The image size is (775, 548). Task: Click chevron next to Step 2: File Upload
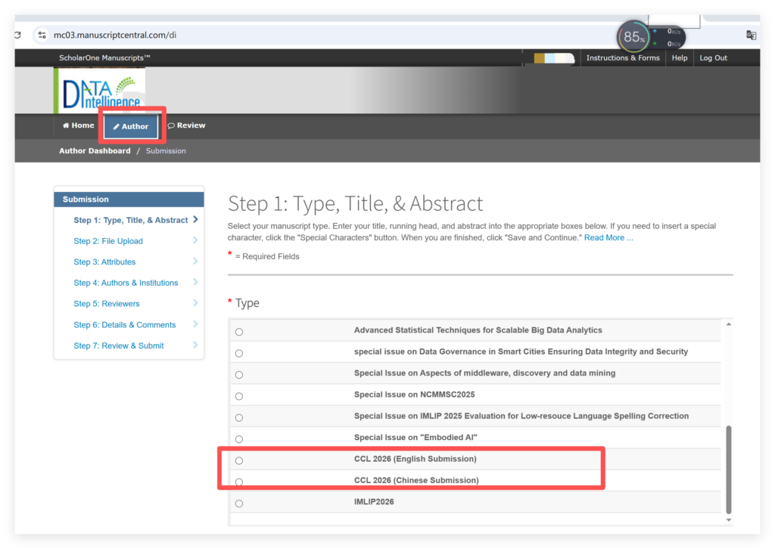pos(196,240)
